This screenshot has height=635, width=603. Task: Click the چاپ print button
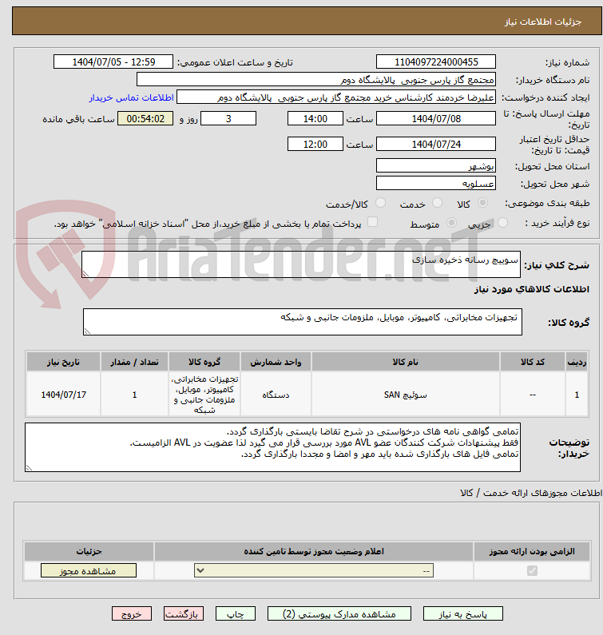(x=236, y=614)
